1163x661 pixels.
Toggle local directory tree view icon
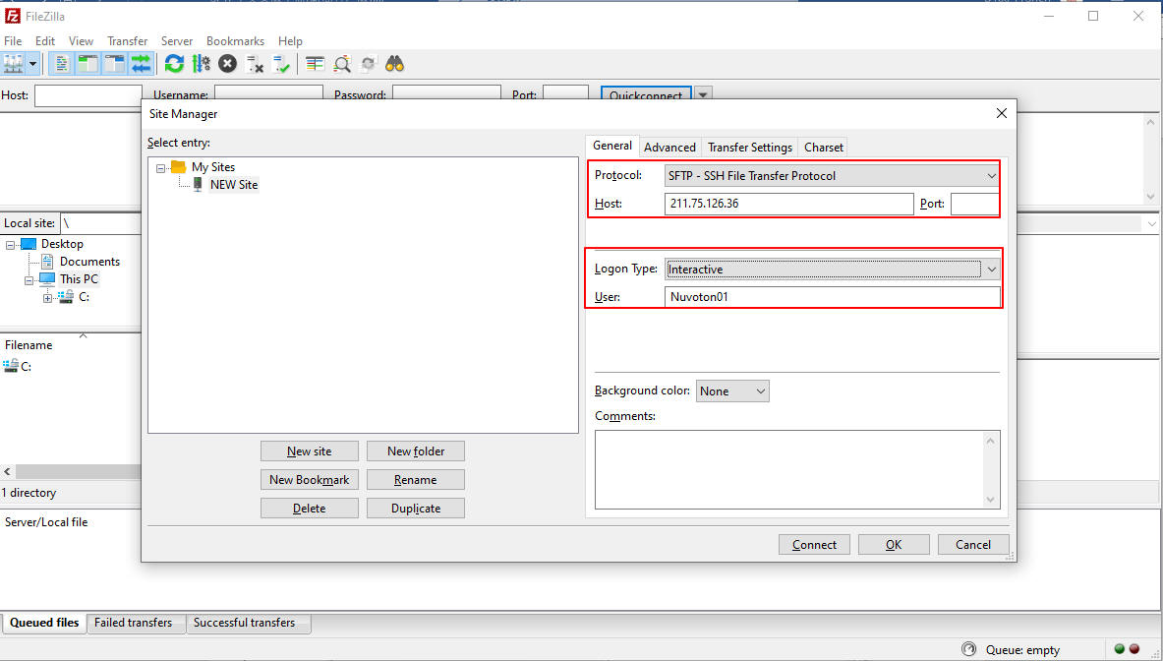coord(88,64)
